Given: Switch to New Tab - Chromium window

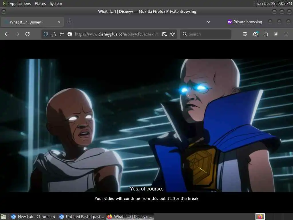Looking at the screenshot, I should (x=33, y=217).
